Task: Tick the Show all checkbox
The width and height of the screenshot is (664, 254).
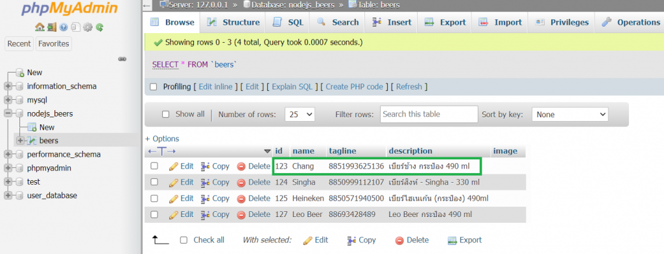Action: pos(166,114)
